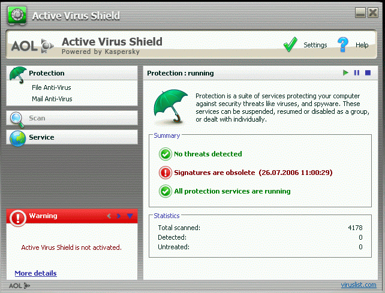Open Signatures are obsolete status message

tap(253, 173)
